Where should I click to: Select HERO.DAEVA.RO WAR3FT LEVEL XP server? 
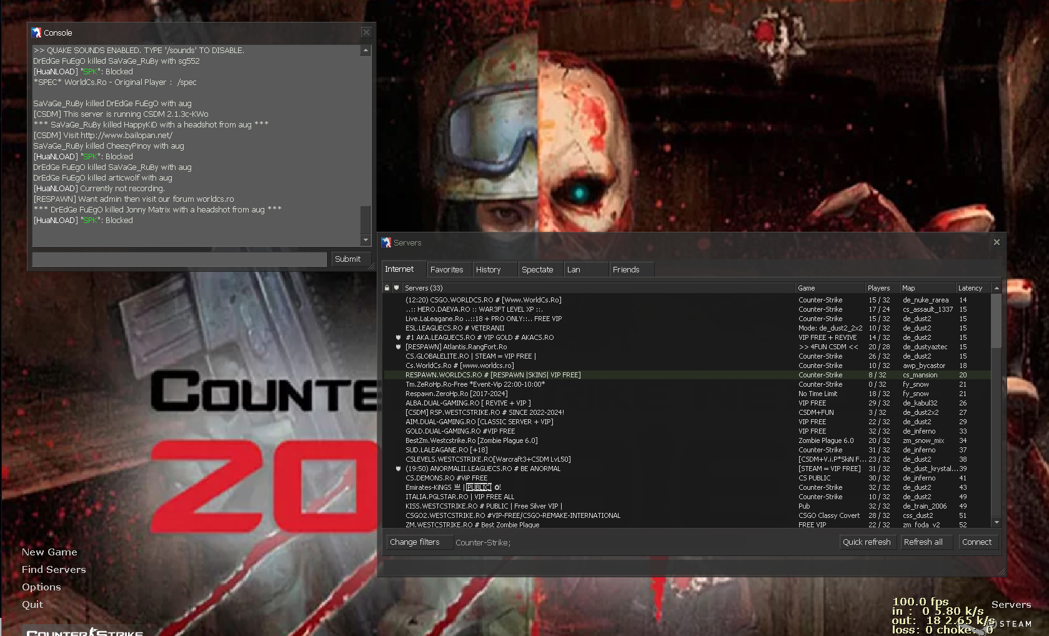pyautogui.click(x=686, y=309)
